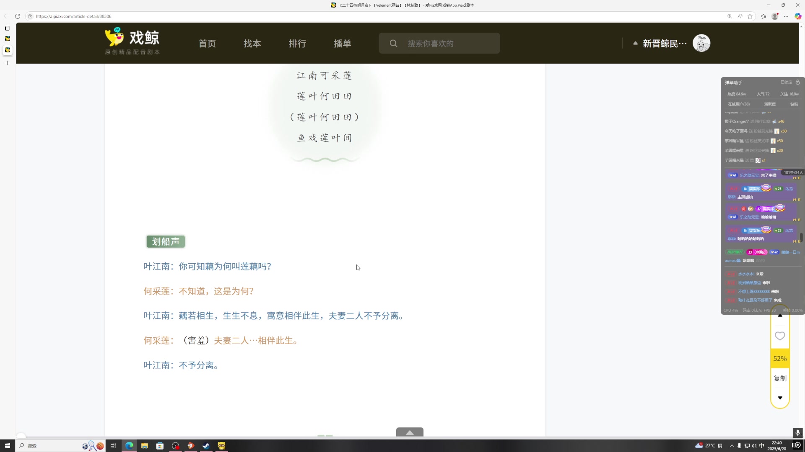
Task: Click the heart favorite icon
Action: pos(780,336)
